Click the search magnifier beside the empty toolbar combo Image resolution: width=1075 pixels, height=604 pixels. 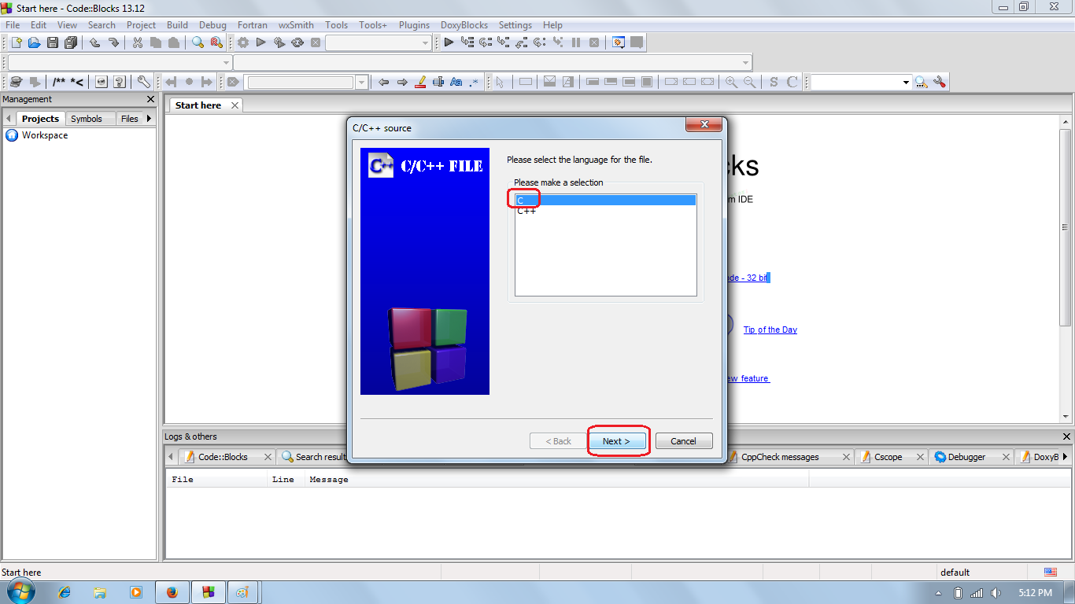(921, 82)
